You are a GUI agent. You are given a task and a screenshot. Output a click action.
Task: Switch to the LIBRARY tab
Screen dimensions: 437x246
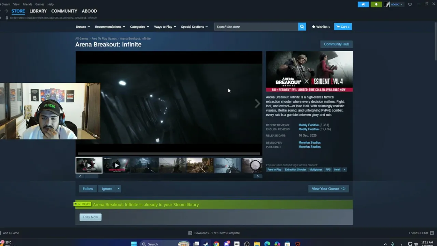38,11
